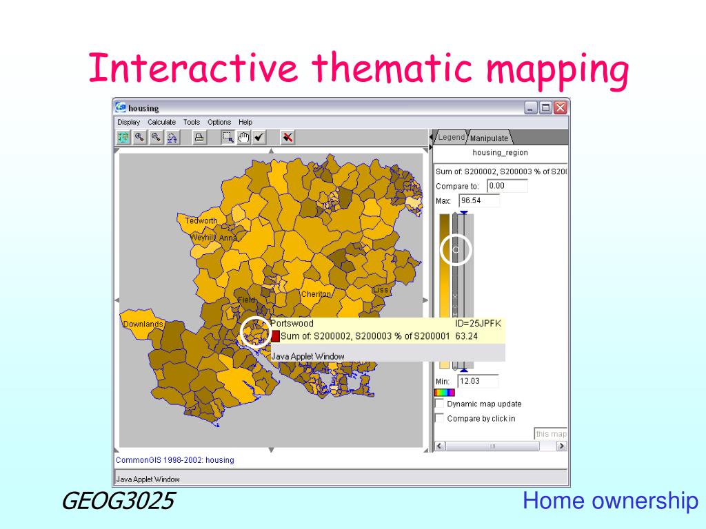Enable Dynamic map update checkbox
Screen dimensions: 706x529
(439, 404)
